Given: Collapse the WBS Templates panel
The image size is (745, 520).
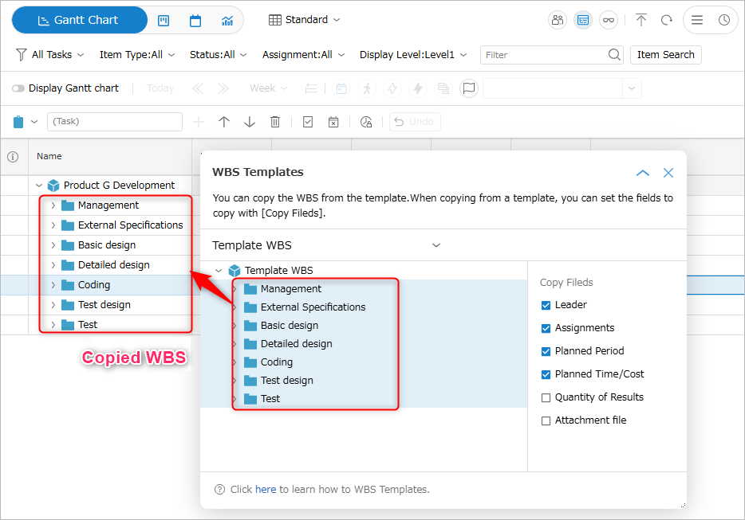Looking at the screenshot, I should coord(642,173).
